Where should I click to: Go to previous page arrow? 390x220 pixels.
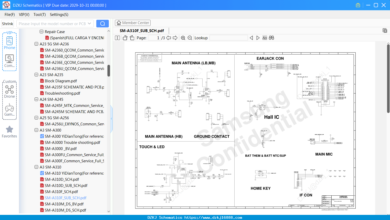click(x=168, y=38)
